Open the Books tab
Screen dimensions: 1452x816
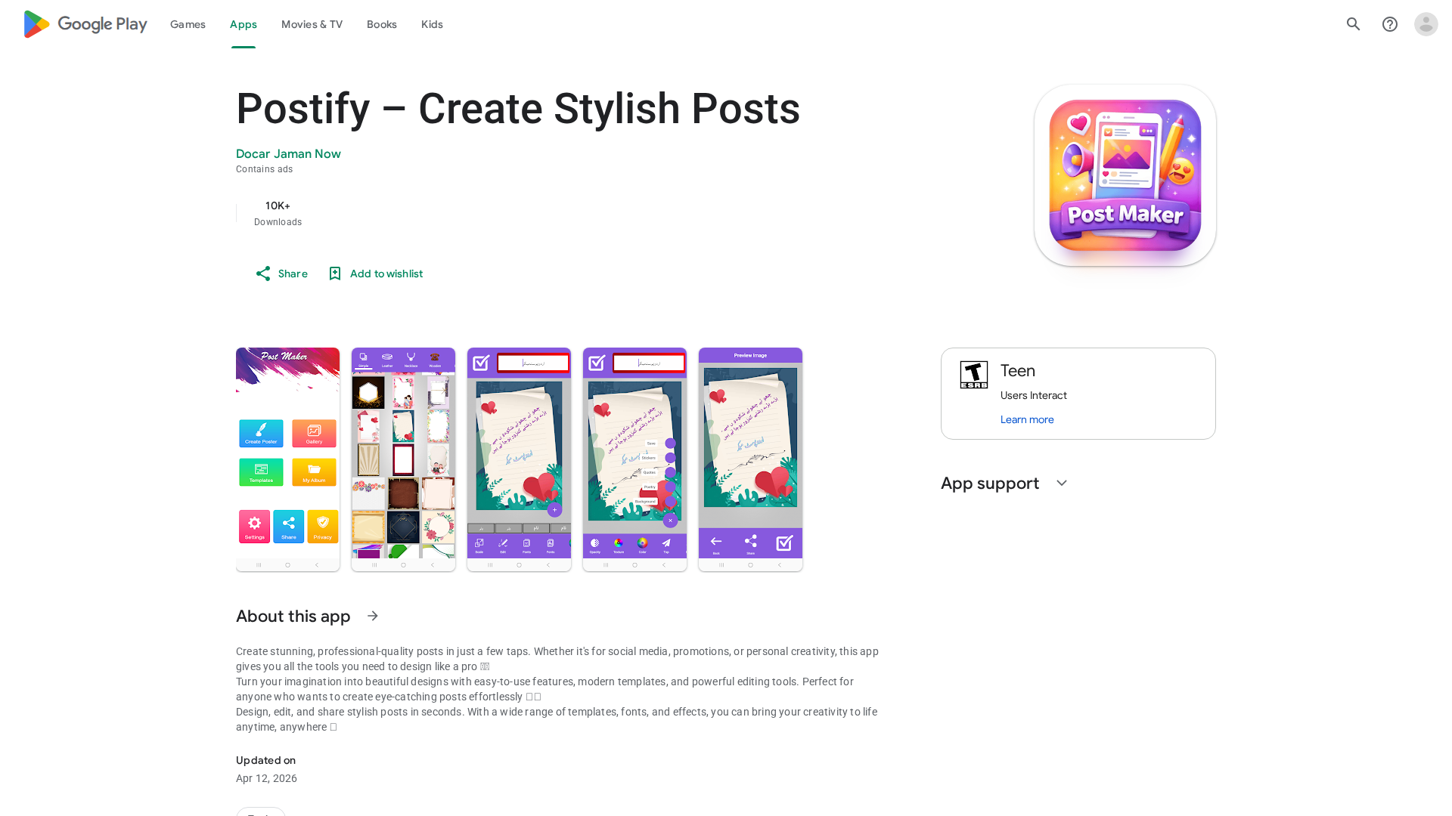(382, 24)
